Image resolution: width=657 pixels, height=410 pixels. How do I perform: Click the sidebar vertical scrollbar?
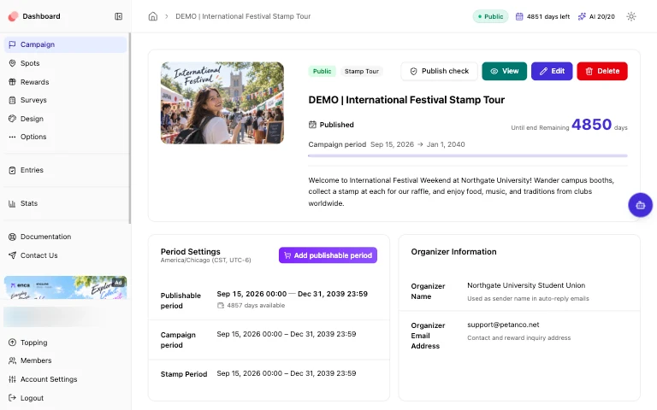pos(129,128)
